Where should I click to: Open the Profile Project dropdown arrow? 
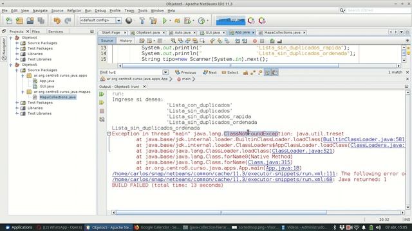click(x=207, y=21)
